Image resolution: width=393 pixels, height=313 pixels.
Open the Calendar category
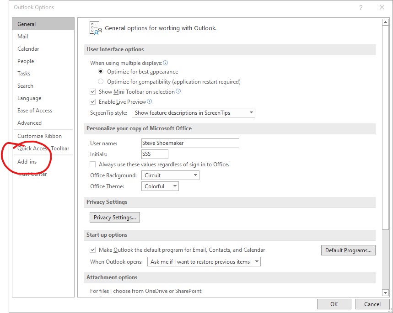tap(43, 49)
